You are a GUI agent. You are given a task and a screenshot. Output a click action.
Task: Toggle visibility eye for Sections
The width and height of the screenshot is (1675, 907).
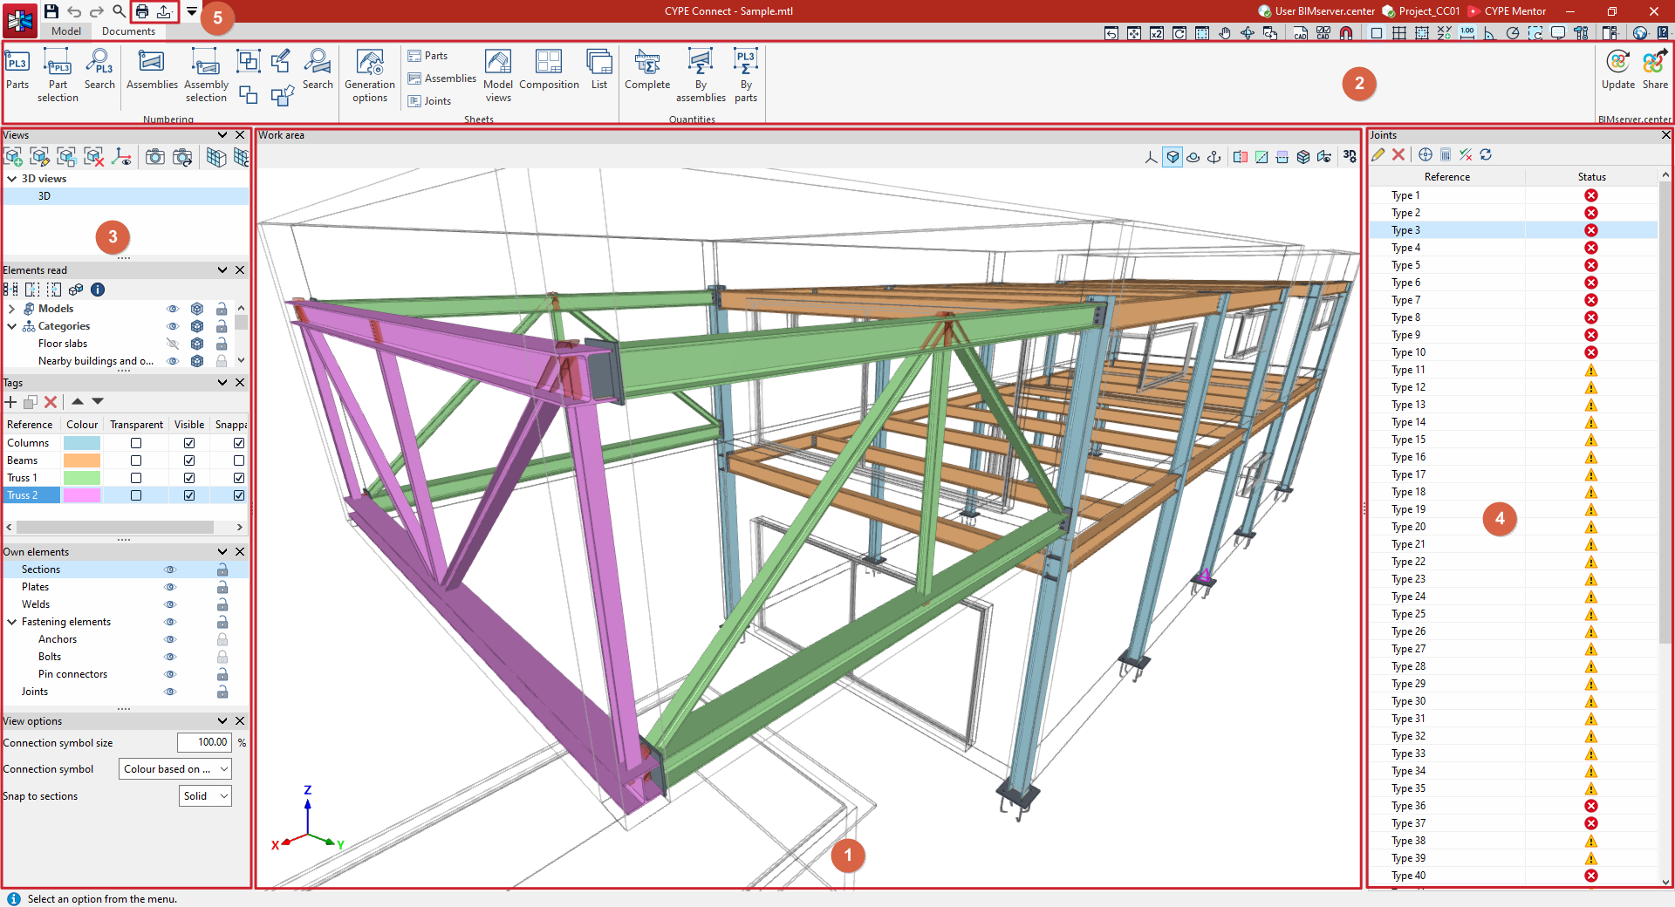pos(170,569)
